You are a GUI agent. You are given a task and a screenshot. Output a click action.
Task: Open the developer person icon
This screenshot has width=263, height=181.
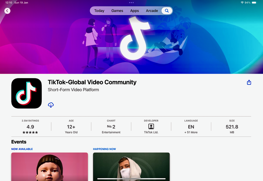(151, 126)
